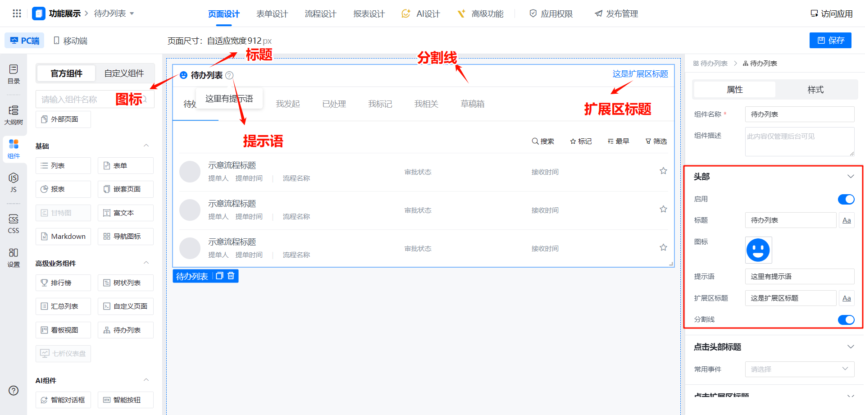Click the smiley face icon picker
Image resolution: width=865 pixels, height=415 pixels.
tap(758, 250)
